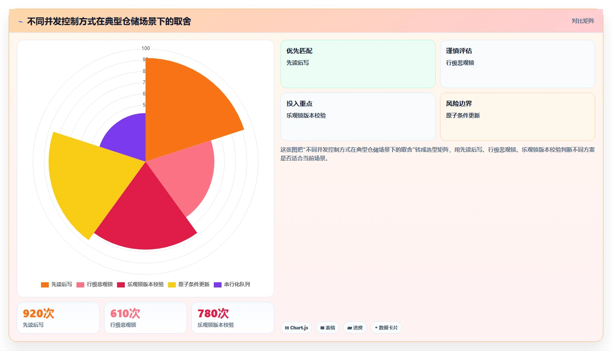Toggle the 先读后写 legend item
This screenshot has width=612, height=351.
coord(57,284)
